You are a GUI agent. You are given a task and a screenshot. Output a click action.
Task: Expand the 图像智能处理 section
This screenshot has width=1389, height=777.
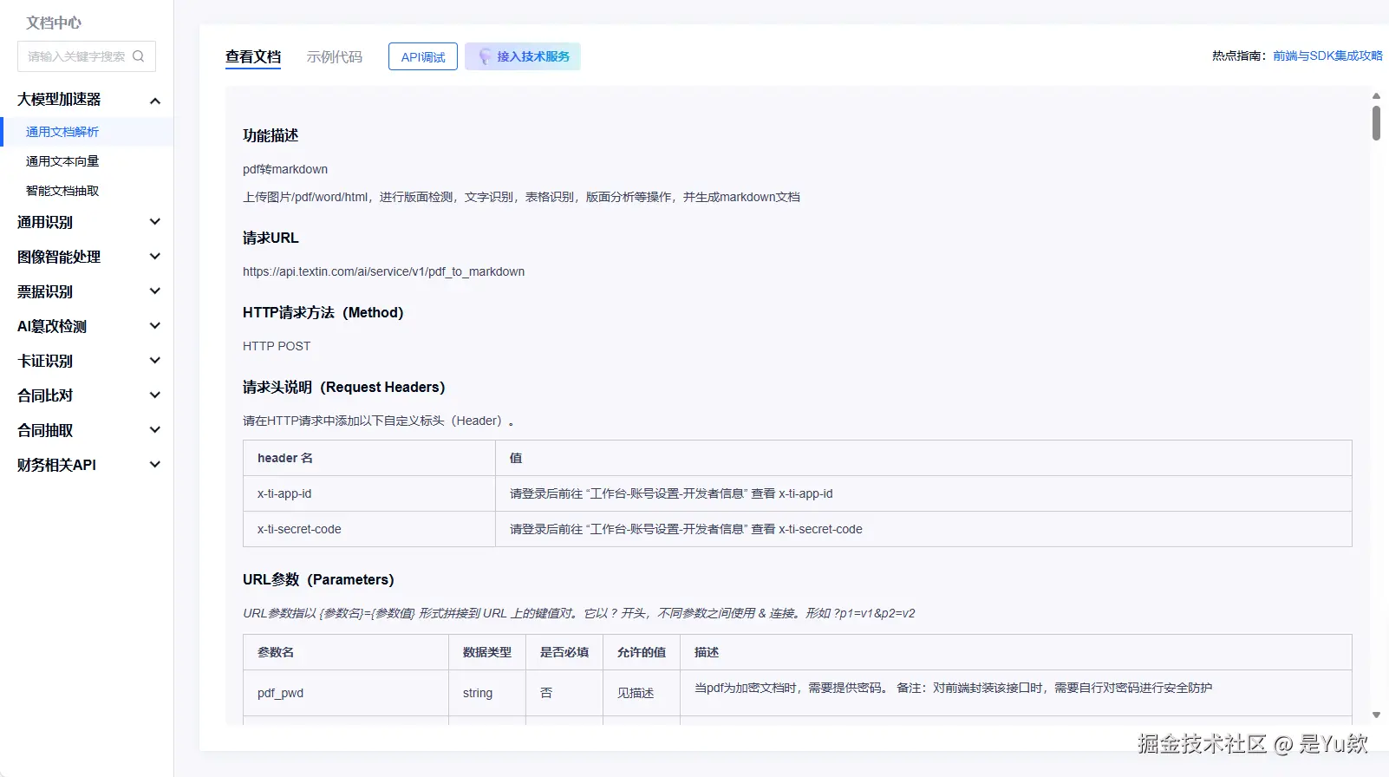(x=155, y=257)
